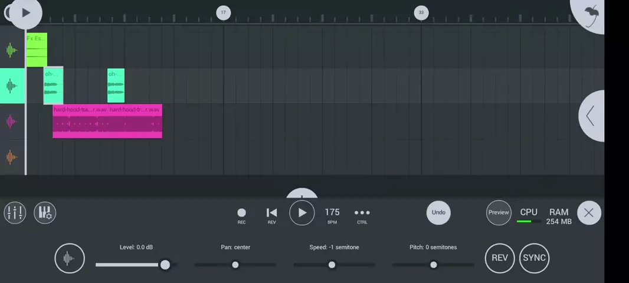Select the pink audio track waveform icon
The height and width of the screenshot is (283, 629).
click(12, 122)
